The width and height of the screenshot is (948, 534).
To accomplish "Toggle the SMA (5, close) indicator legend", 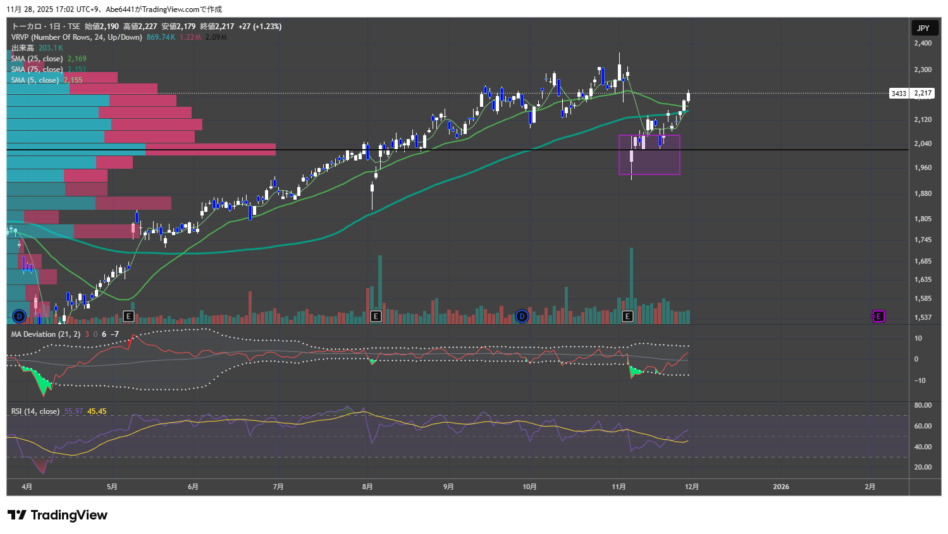I will (35, 80).
